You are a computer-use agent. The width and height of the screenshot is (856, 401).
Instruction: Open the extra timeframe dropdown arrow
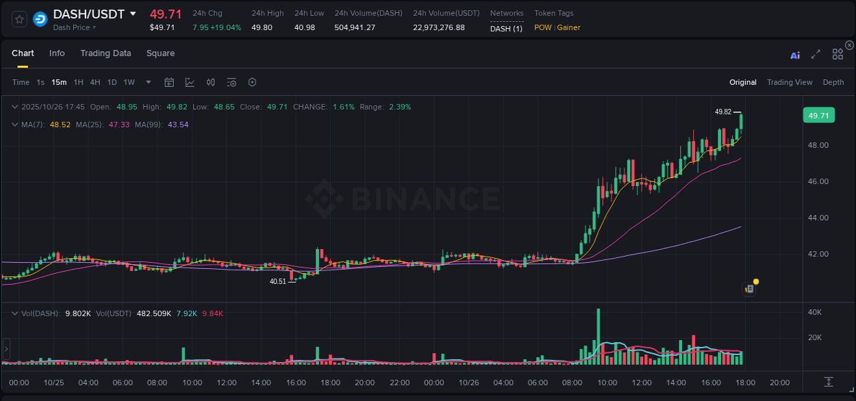147,82
